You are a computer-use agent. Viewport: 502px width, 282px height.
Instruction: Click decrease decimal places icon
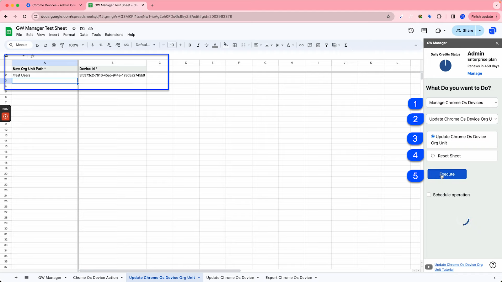coord(109,45)
